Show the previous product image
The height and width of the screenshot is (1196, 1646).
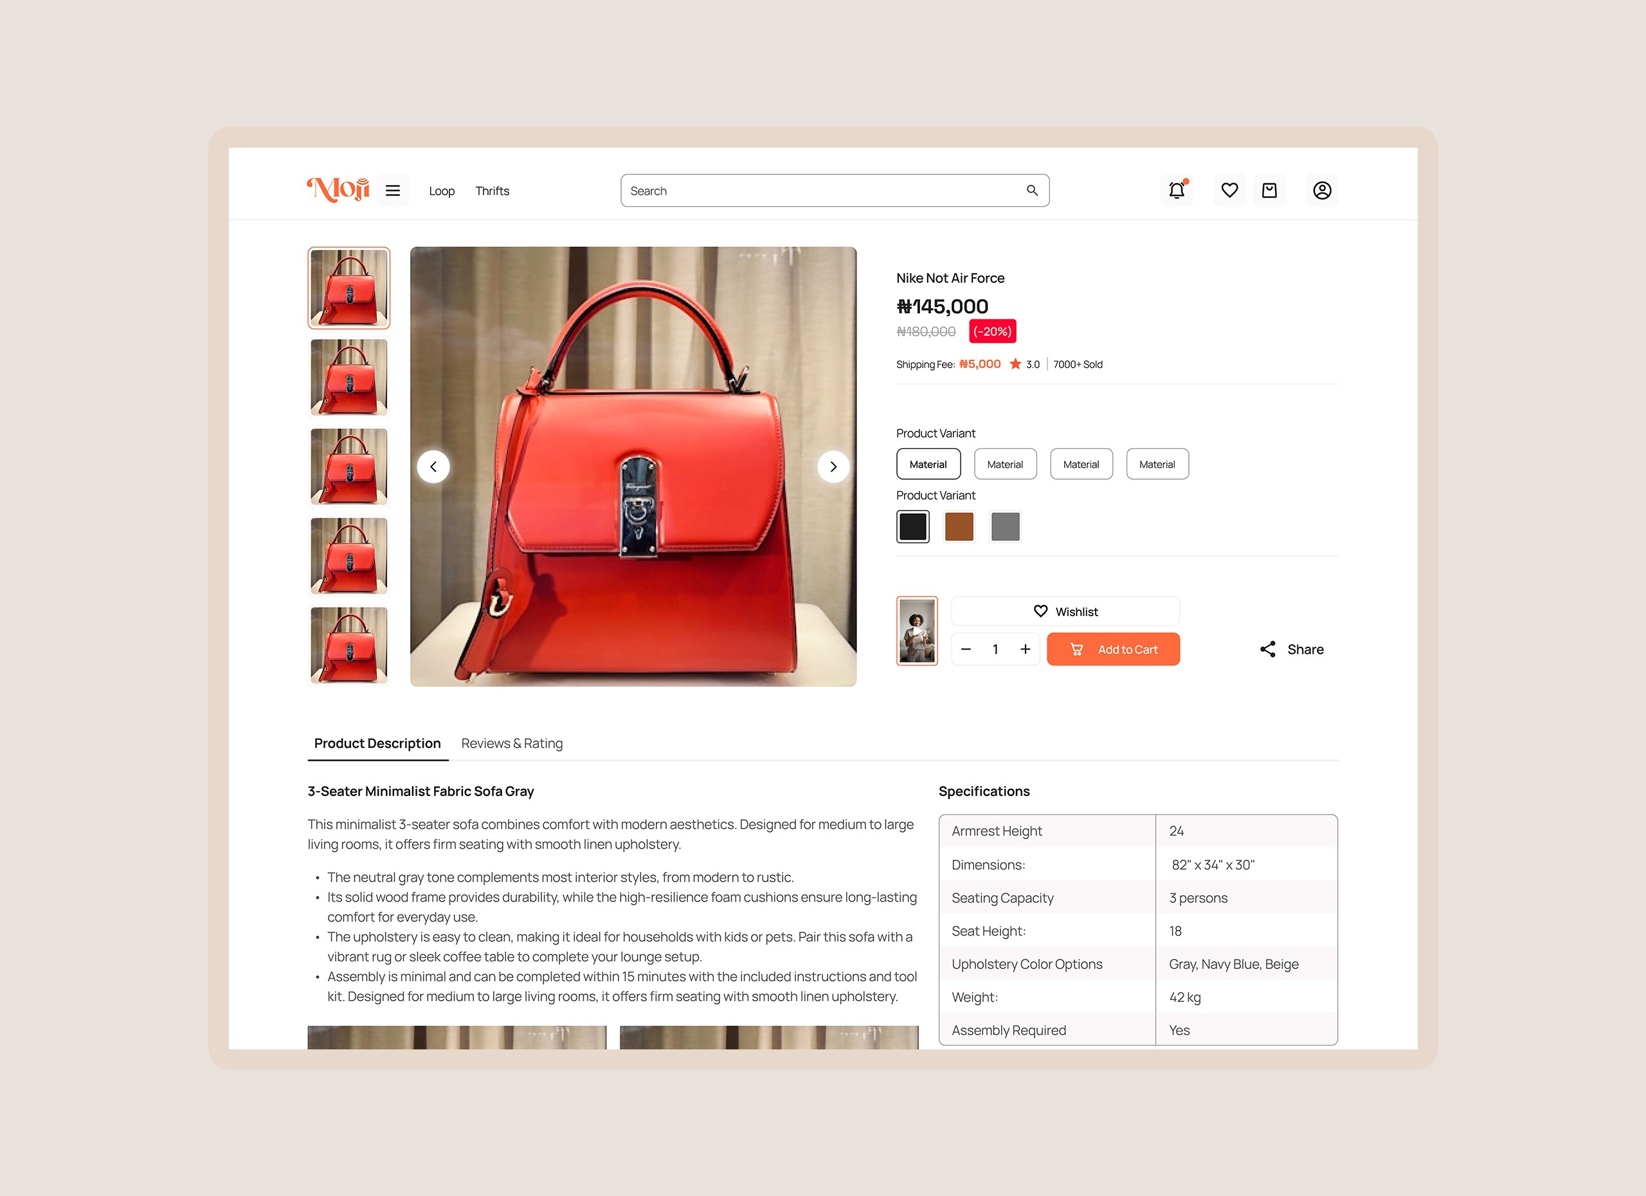click(x=433, y=467)
